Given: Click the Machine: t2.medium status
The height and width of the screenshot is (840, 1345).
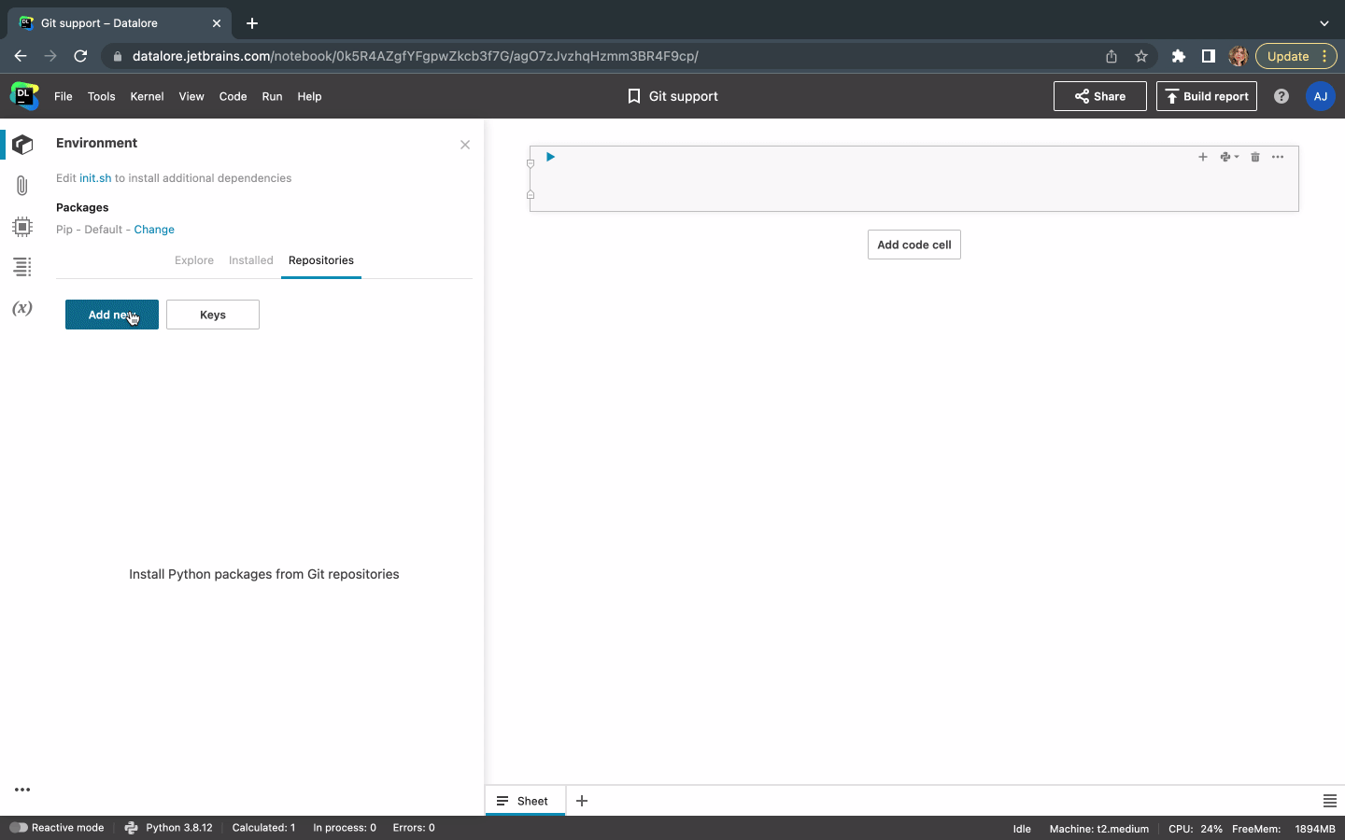Looking at the screenshot, I should (x=1099, y=829).
